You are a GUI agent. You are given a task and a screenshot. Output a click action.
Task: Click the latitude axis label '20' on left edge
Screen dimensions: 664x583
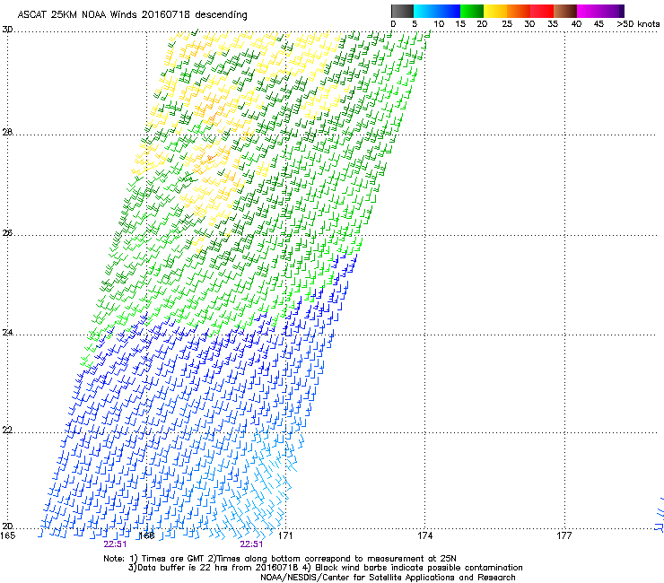7,526
